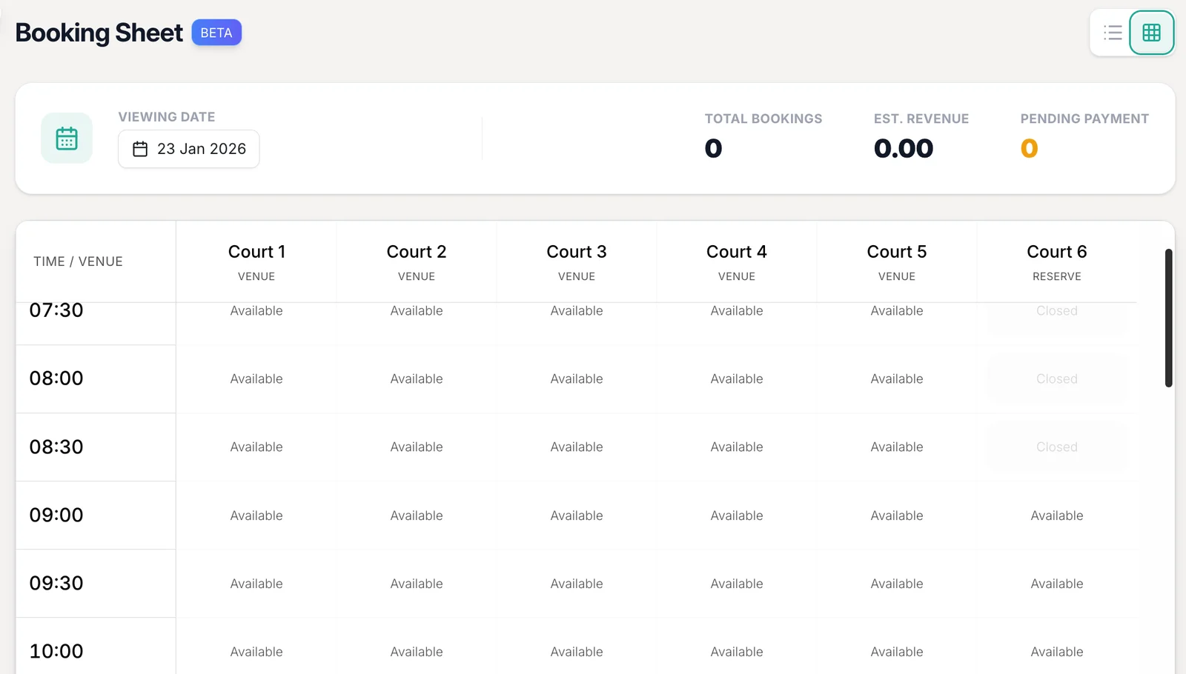Book Court 2 at 08:30

tap(417, 447)
